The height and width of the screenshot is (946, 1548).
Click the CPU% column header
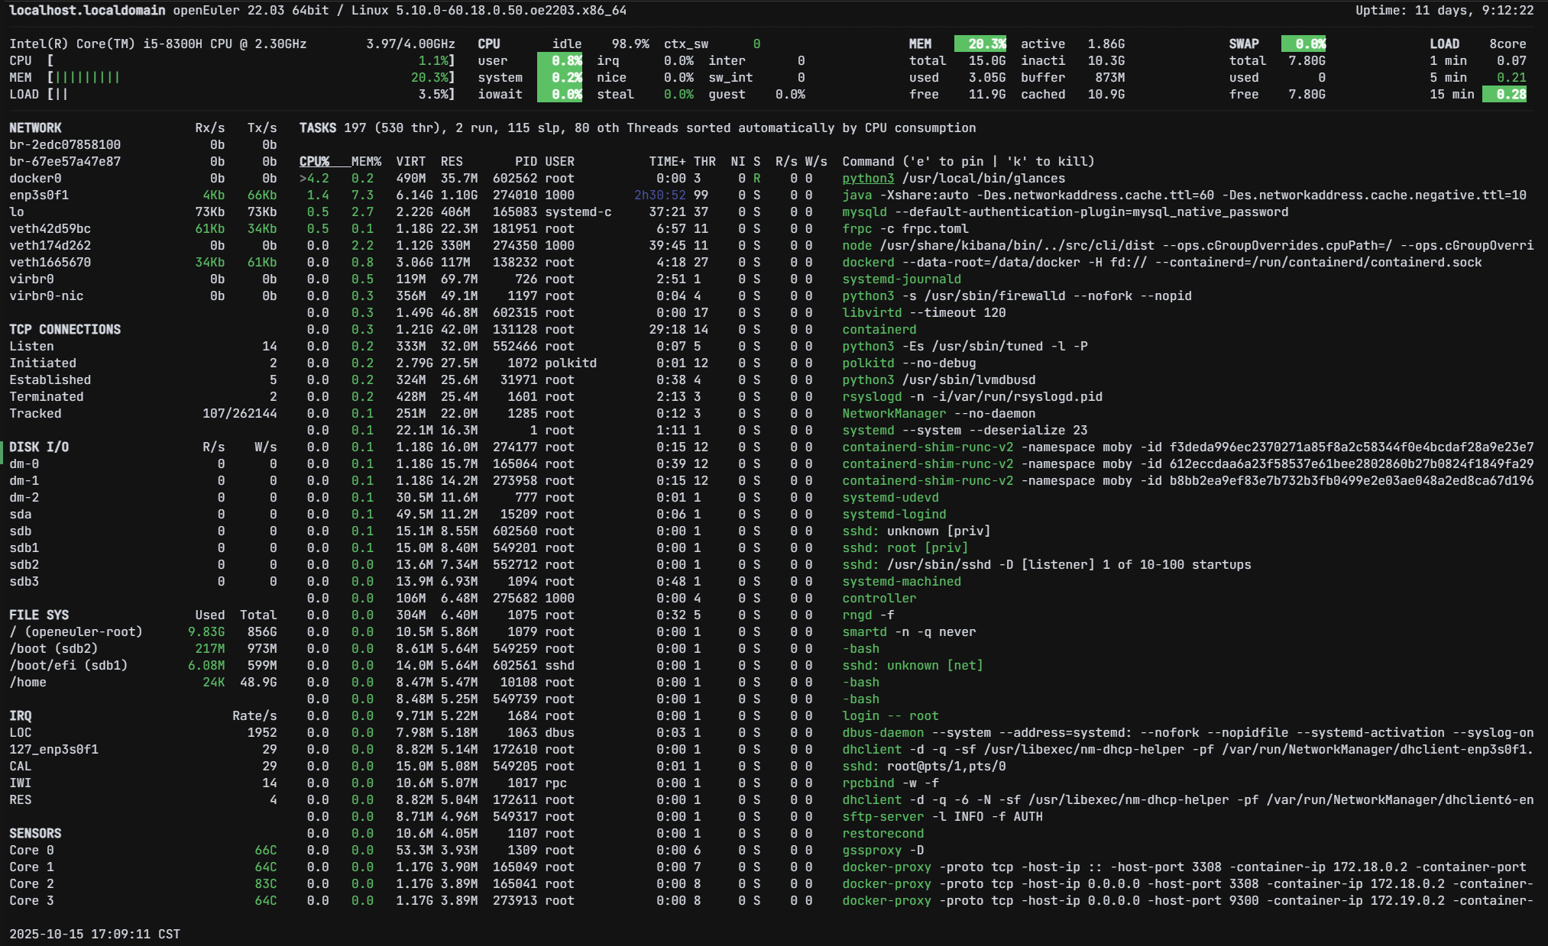[314, 161]
